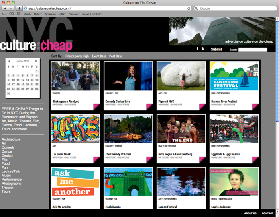The image size is (279, 217).
Task: Click pink corner on Liu Bolin: Mask card
Action: coord(96,160)
